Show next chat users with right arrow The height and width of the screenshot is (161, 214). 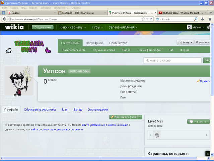point(207,135)
